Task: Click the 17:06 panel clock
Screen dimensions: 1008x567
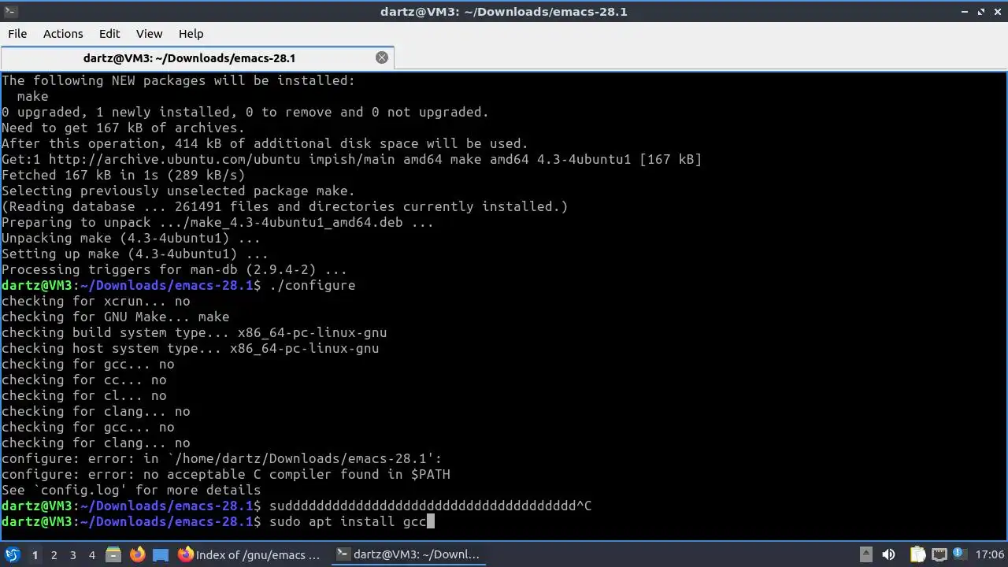Action: [989, 554]
